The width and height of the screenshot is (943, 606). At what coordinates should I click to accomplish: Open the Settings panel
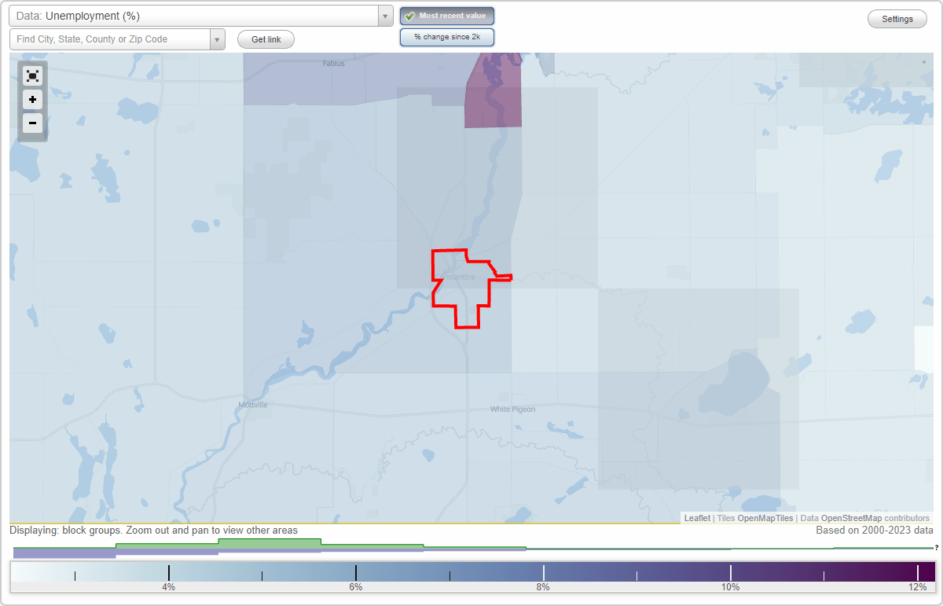897,18
